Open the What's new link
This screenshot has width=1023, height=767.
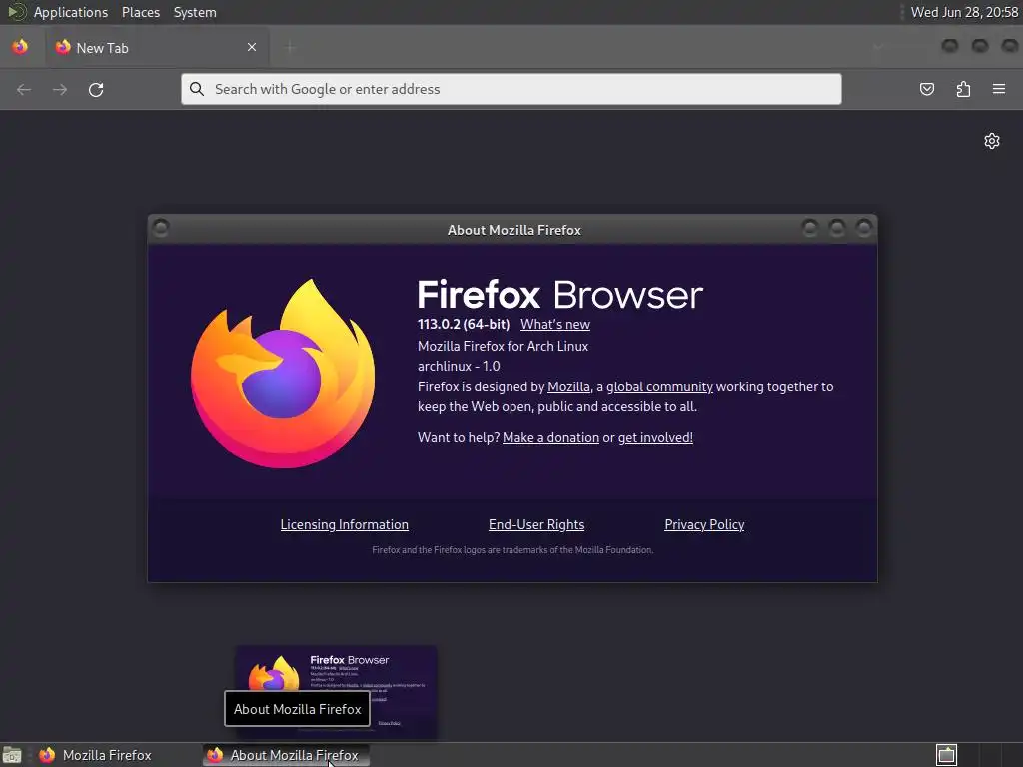tap(555, 325)
